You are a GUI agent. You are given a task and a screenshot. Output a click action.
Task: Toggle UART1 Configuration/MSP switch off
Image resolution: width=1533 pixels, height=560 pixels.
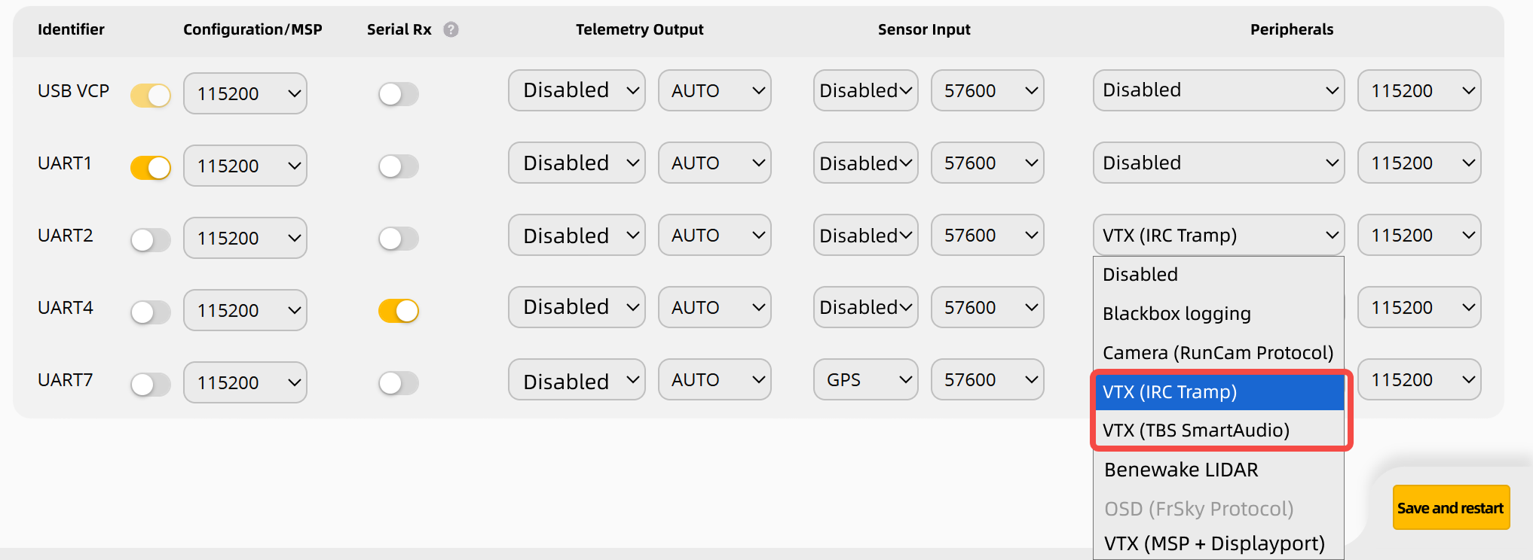(151, 167)
